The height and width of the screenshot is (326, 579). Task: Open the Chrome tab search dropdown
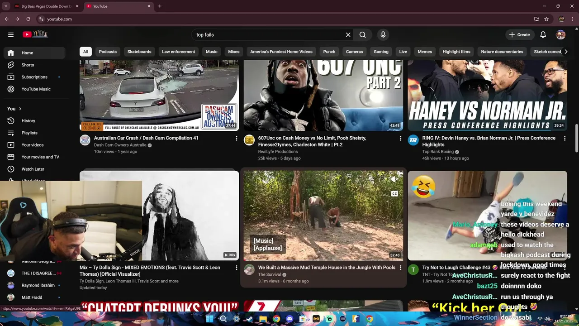click(5, 6)
